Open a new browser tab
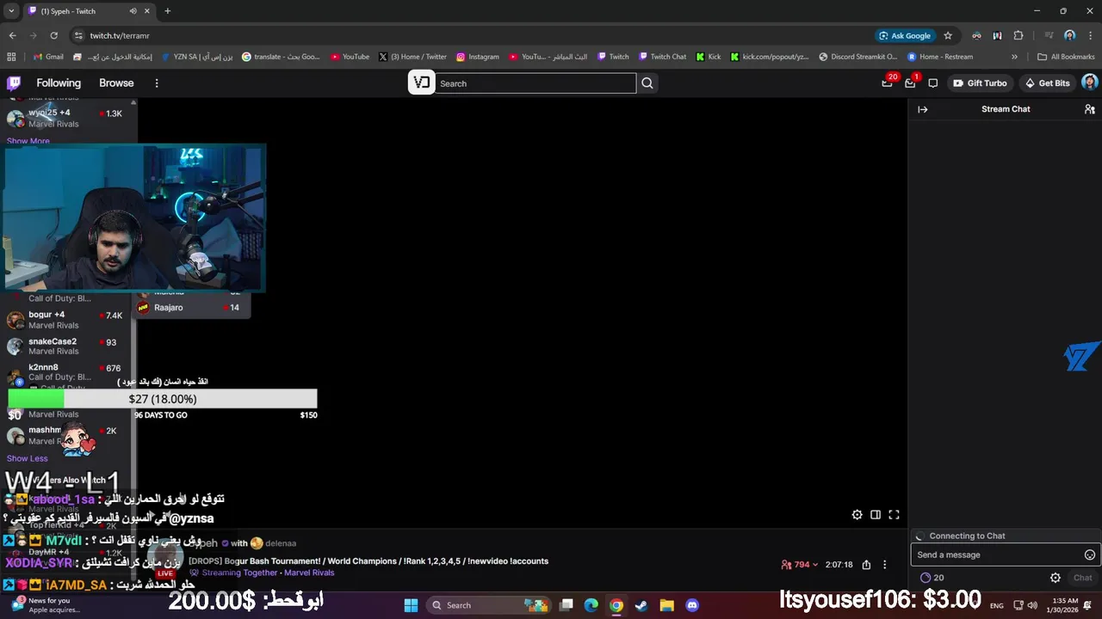 pyautogui.click(x=168, y=11)
